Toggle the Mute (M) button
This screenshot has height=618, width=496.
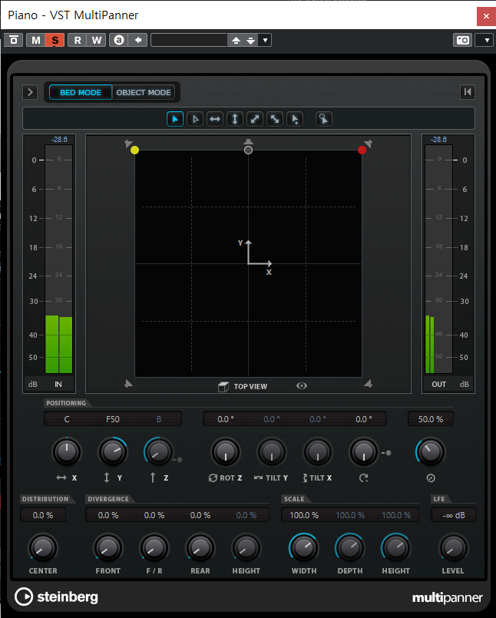tap(36, 40)
